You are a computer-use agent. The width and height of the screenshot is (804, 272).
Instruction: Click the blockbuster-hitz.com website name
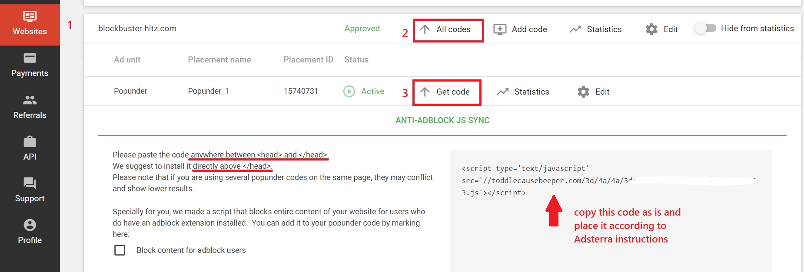click(x=137, y=29)
